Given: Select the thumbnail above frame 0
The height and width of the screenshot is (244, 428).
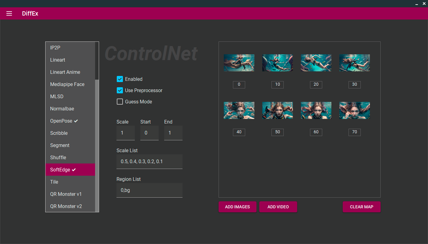Looking at the screenshot, I should pos(239,63).
